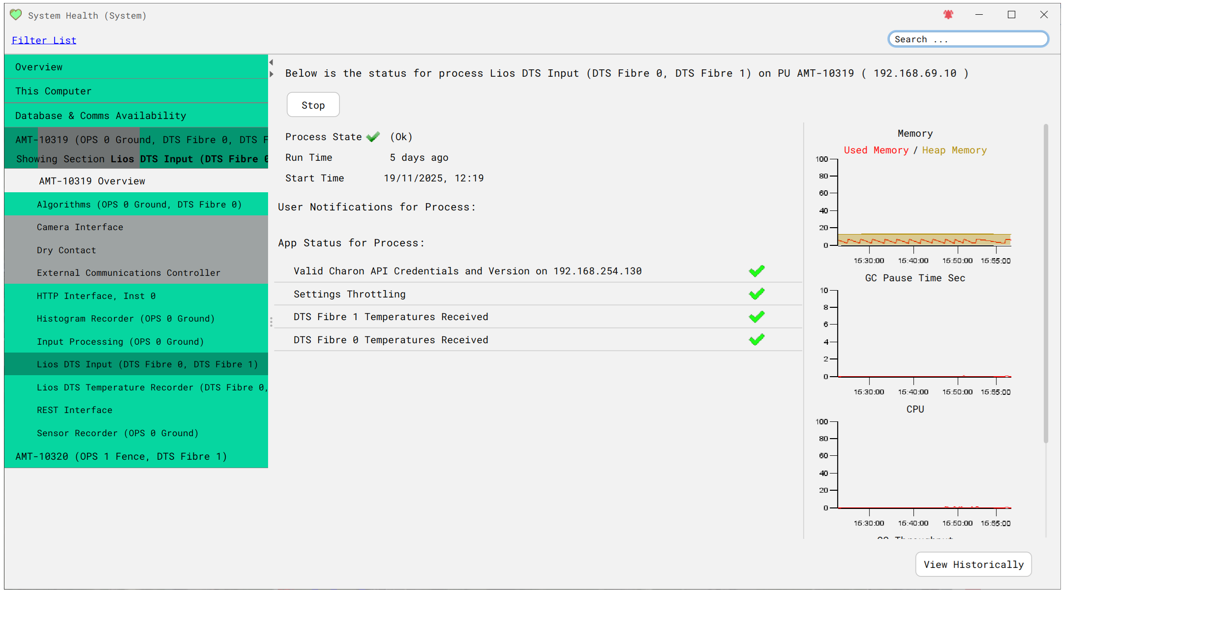1208x623 pixels.
Task: Click the charts panel vertical scrollbar
Action: pos(1045,283)
